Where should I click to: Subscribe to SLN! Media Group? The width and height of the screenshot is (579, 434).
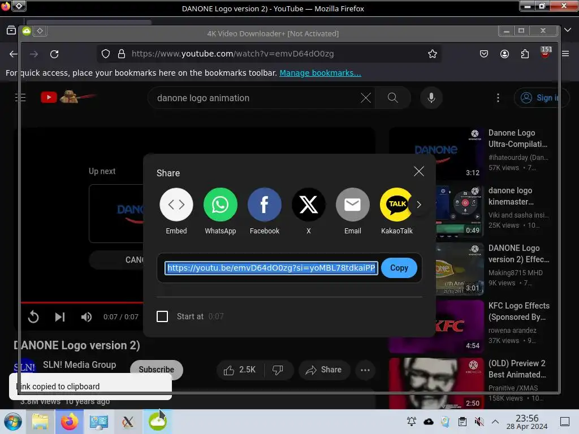coord(156,370)
